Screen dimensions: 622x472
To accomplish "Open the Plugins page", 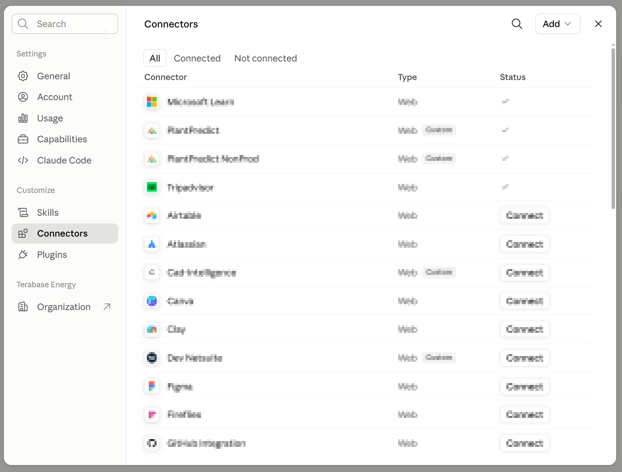I will [65, 255].
